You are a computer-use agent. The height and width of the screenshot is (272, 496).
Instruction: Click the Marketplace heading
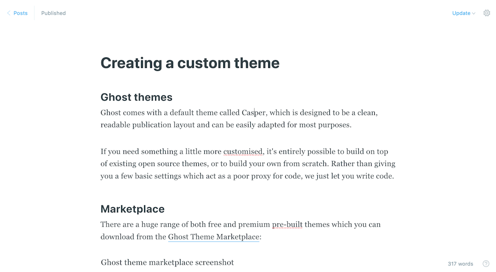132,209
